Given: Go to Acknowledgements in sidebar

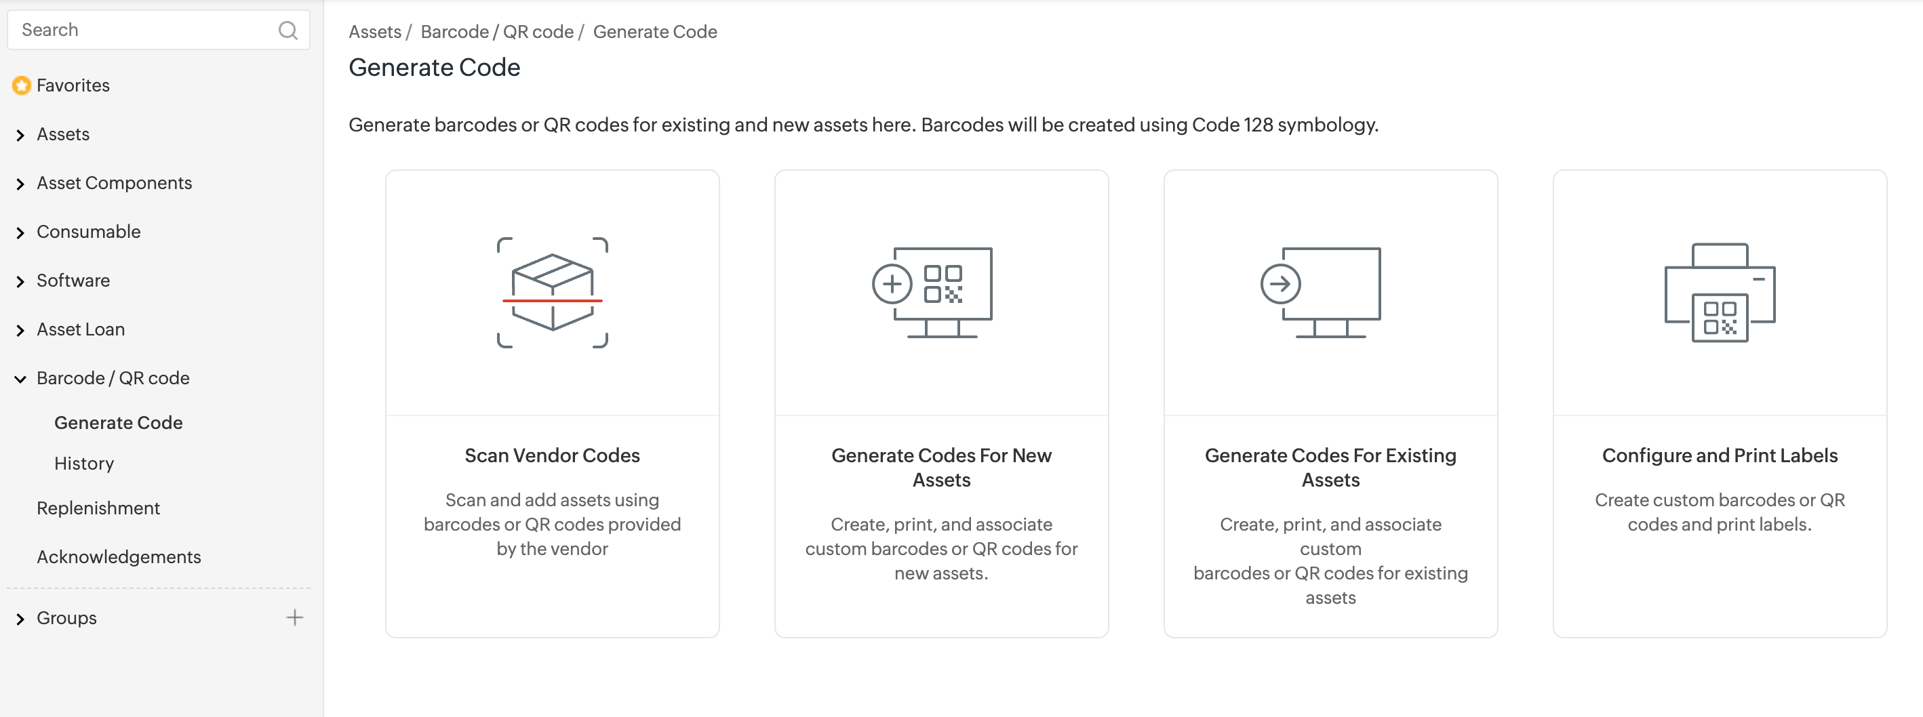Looking at the screenshot, I should point(119,556).
